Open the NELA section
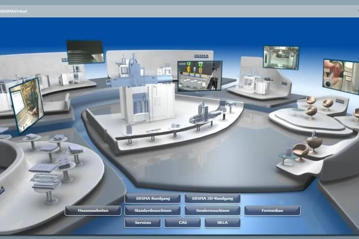 click(x=222, y=222)
